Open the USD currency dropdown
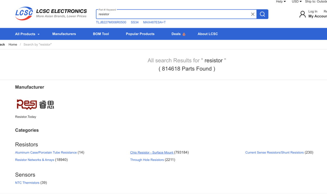The image size is (327, 194). pos(297,2)
